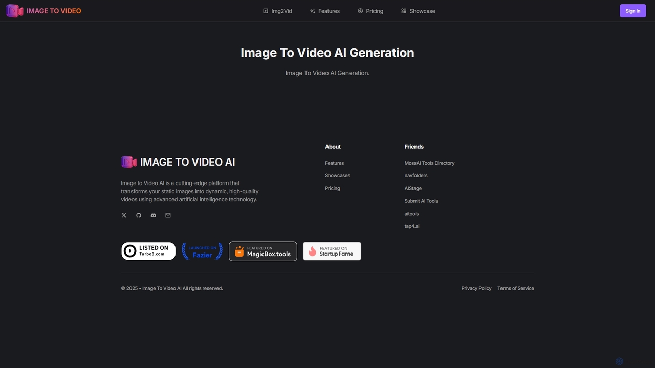This screenshot has width=655, height=368.
Task: Click the Friends column heading
Action: coord(414,147)
